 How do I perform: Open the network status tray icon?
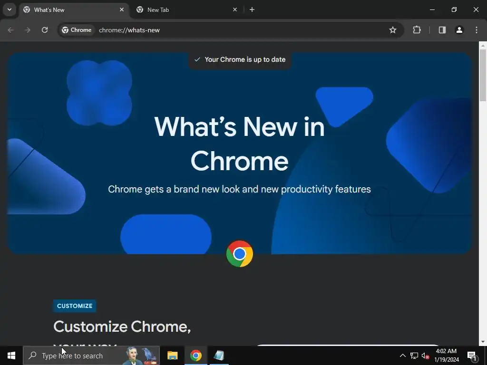tap(414, 355)
